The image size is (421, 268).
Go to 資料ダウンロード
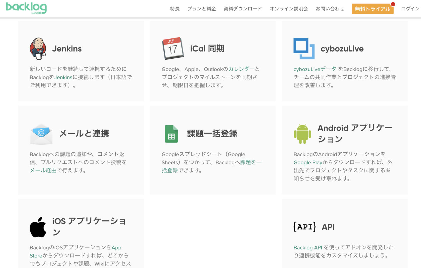click(243, 9)
